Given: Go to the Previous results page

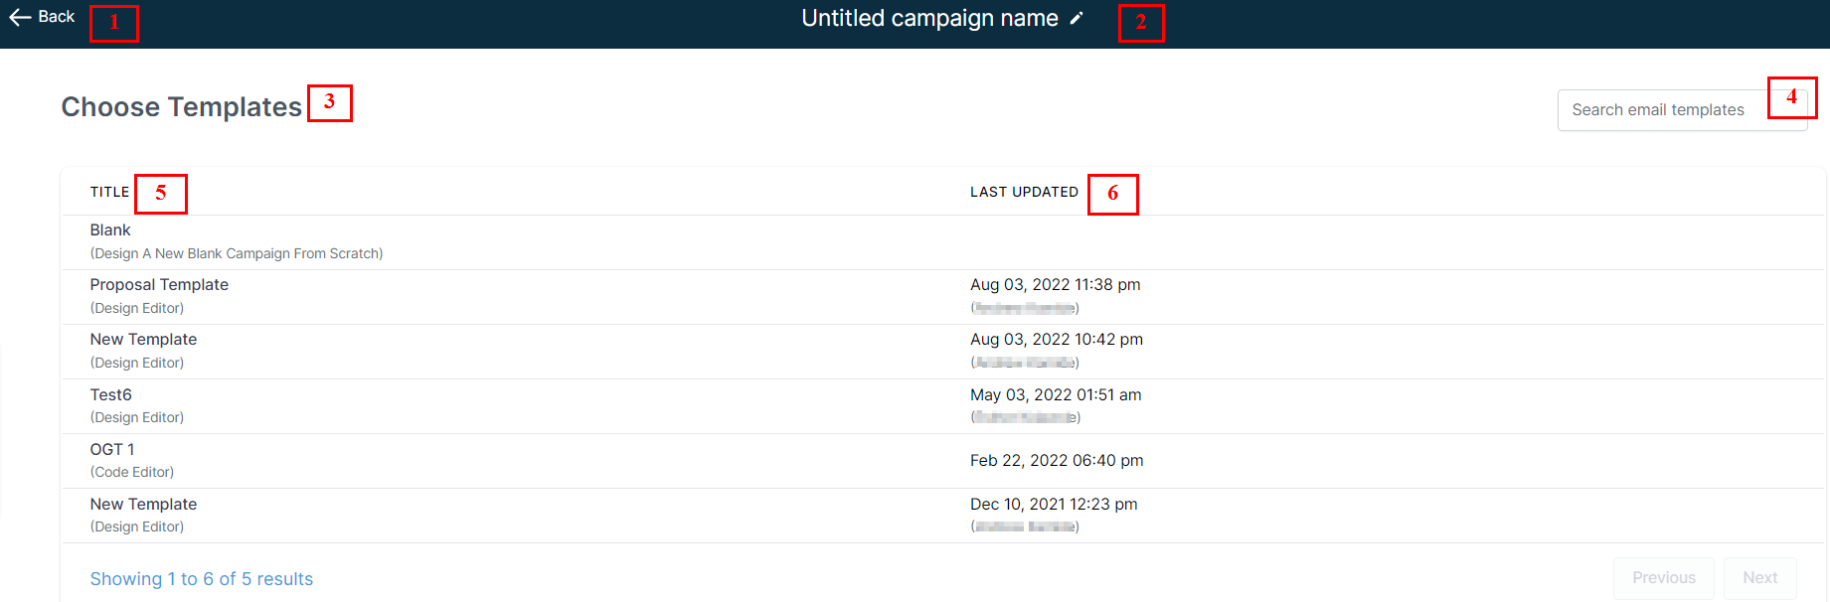Looking at the screenshot, I should tap(1663, 578).
